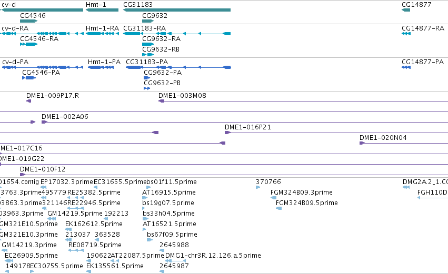
Task: Select the cv-d-RA transcript label
Action: (15, 28)
